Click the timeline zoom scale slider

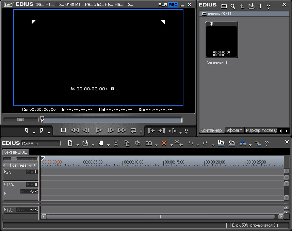14,159
